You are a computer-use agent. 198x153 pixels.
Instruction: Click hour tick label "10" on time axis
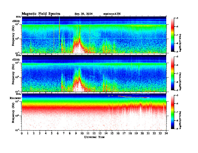coord(82,133)
